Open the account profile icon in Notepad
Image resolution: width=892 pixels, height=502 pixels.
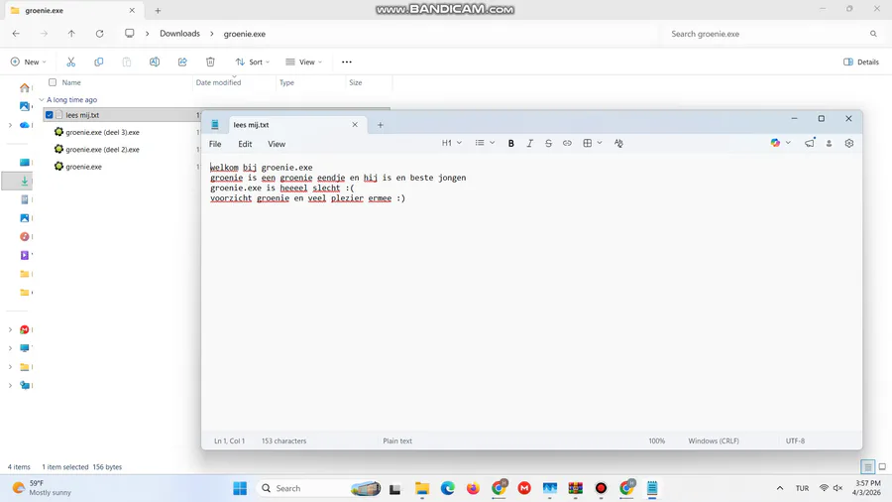click(x=829, y=144)
